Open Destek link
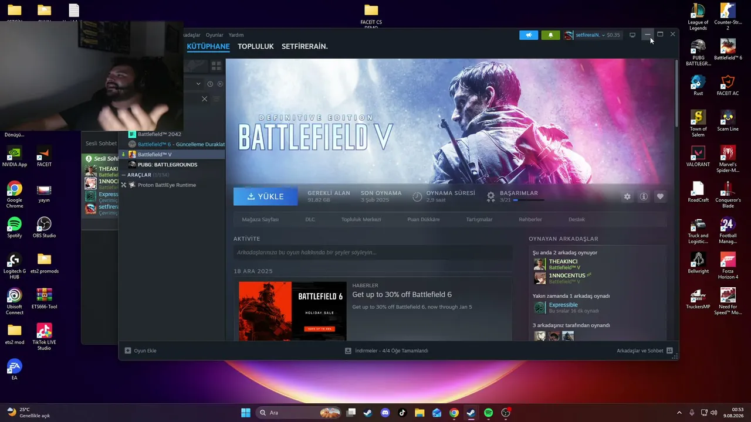This screenshot has height=422, width=751. [576, 219]
